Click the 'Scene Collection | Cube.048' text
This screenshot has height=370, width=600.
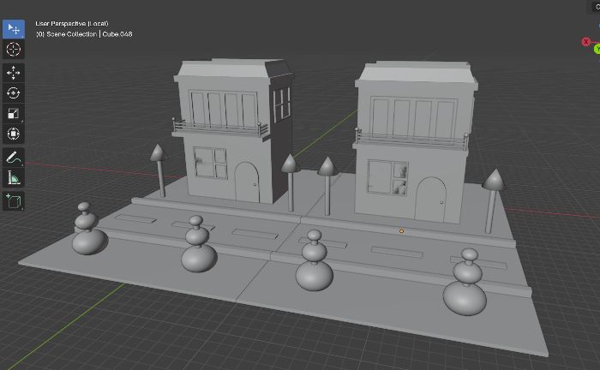(x=89, y=34)
